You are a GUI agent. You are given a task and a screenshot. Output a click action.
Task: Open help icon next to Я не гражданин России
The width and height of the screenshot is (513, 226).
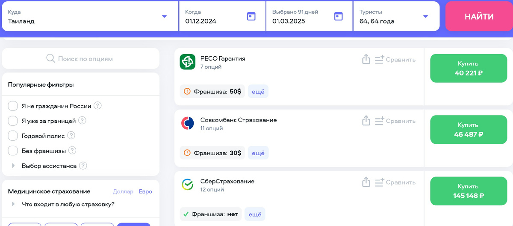tap(97, 106)
